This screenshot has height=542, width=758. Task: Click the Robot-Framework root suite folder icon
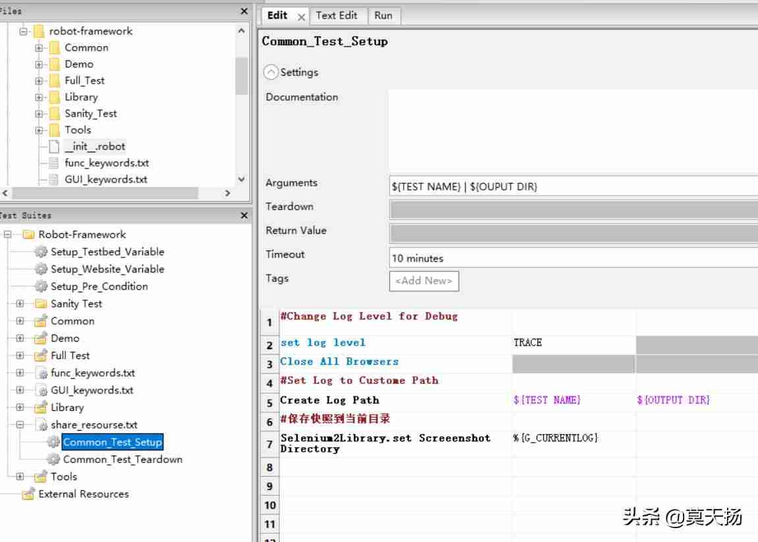28,235
